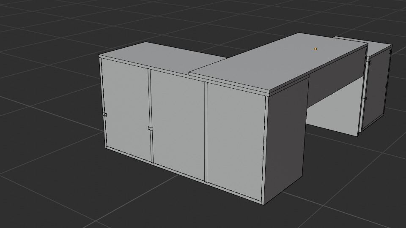
Task: Select the middle cabinet door panel
Action: tap(178, 125)
